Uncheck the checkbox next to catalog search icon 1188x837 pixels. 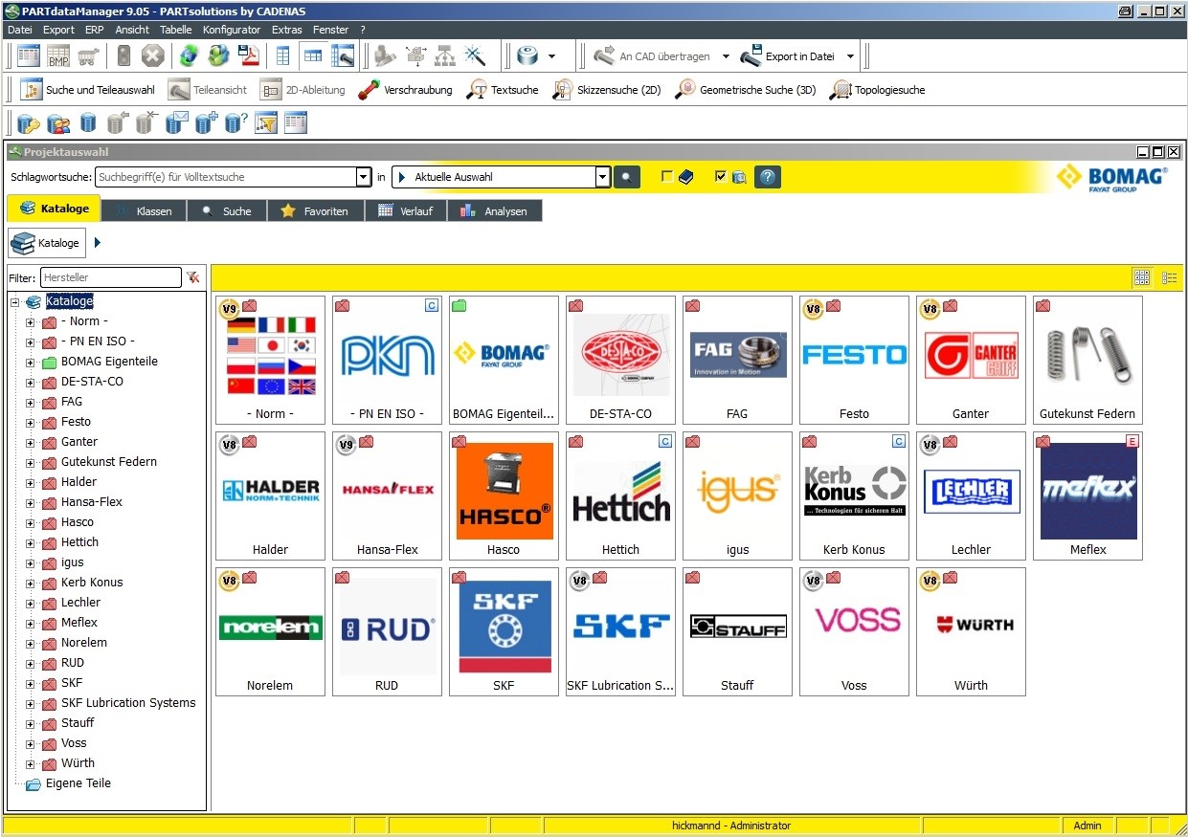[721, 177]
